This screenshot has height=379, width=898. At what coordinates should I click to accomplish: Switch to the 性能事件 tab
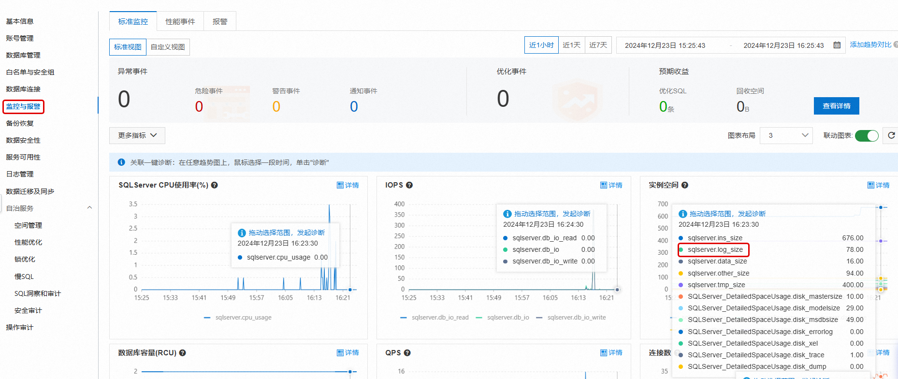click(x=180, y=21)
